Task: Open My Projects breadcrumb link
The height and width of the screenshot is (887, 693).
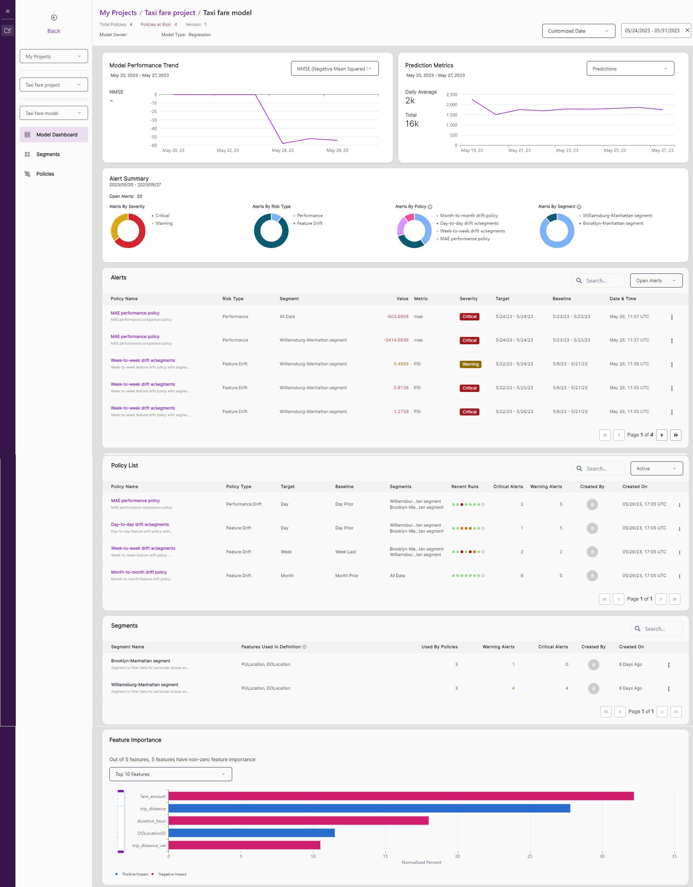Action: tap(118, 13)
